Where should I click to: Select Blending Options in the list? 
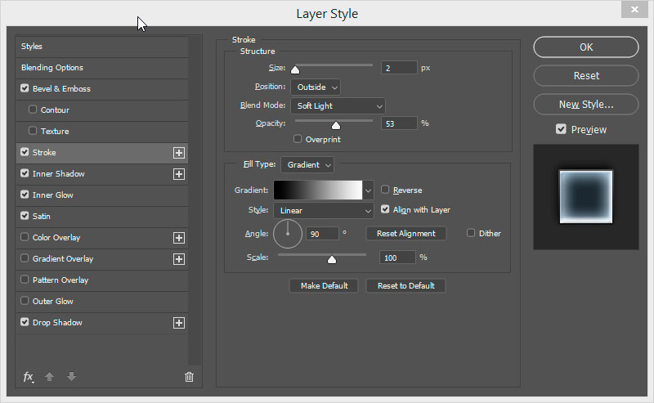point(101,68)
